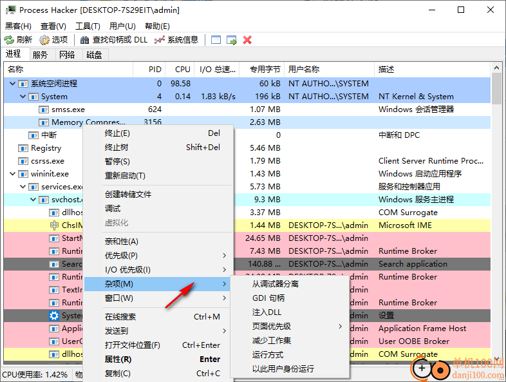This screenshot has height=382, width=506.
Task: Open the 用户(U) menu
Action: click(x=122, y=26)
